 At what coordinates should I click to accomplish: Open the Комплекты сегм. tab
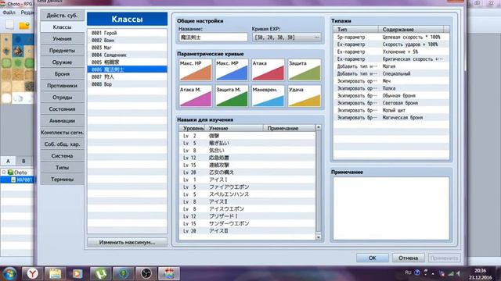(63, 133)
